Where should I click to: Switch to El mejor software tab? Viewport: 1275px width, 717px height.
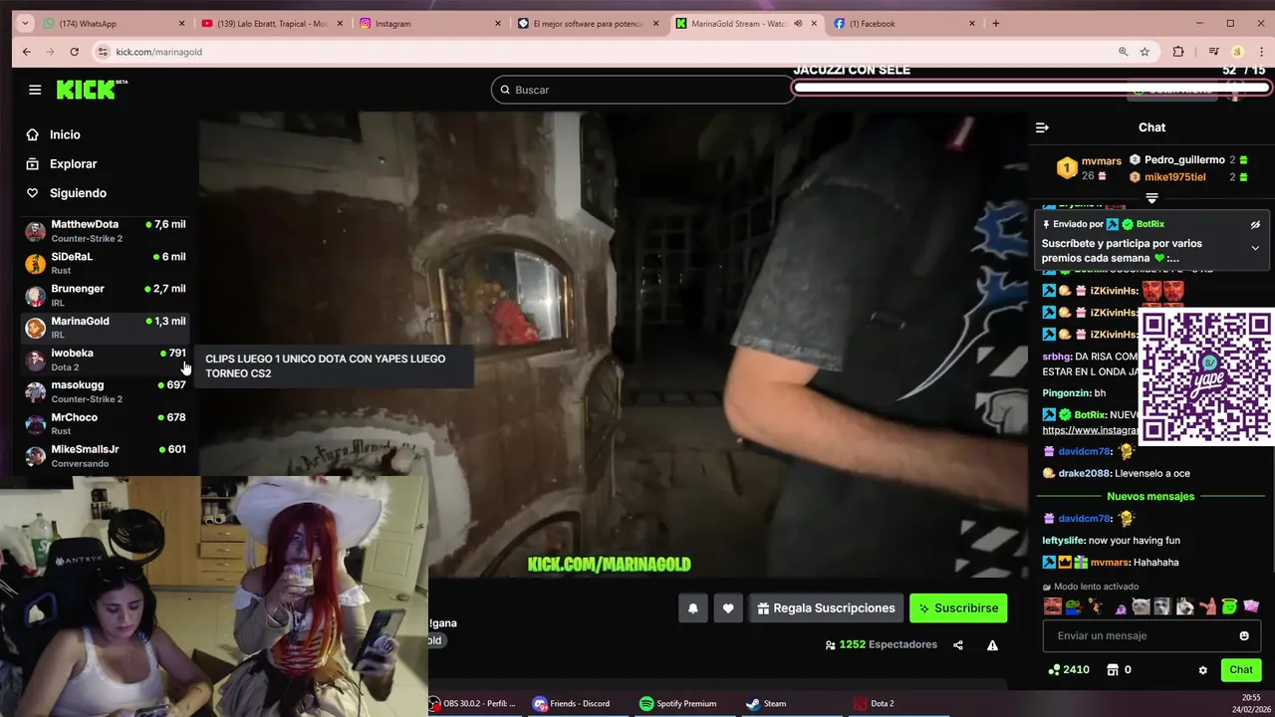coord(588,24)
